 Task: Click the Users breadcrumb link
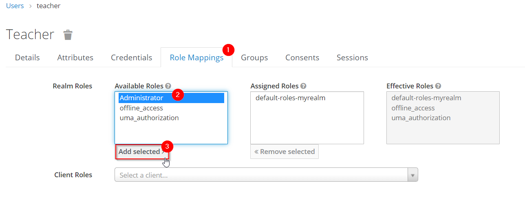point(15,6)
